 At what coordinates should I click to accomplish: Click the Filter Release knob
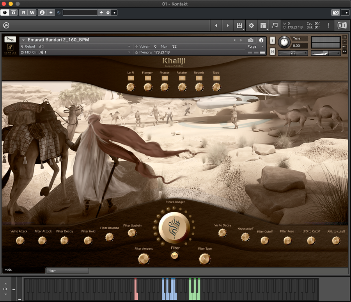(109, 237)
